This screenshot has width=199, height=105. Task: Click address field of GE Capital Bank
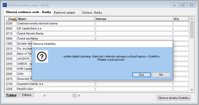(134, 28)
